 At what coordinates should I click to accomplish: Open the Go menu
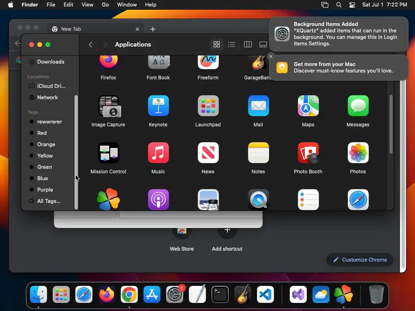pos(105,5)
